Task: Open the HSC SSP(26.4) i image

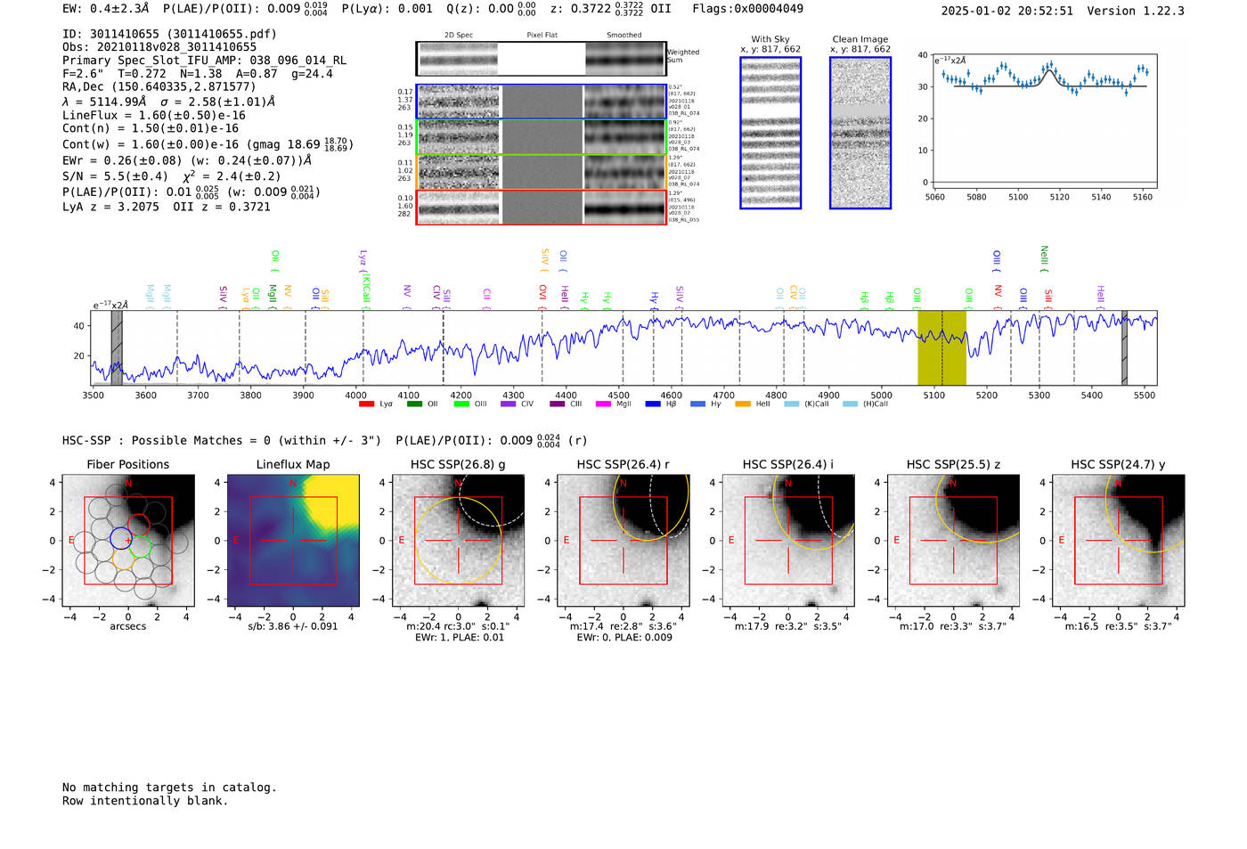Action: [x=788, y=541]
